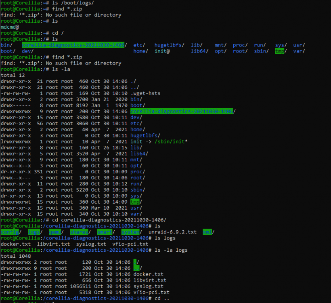331x303 pixels.
Task: Click the 'cd corellia-diagnostics-20211030-1406/' command
Action: (109, 220)
